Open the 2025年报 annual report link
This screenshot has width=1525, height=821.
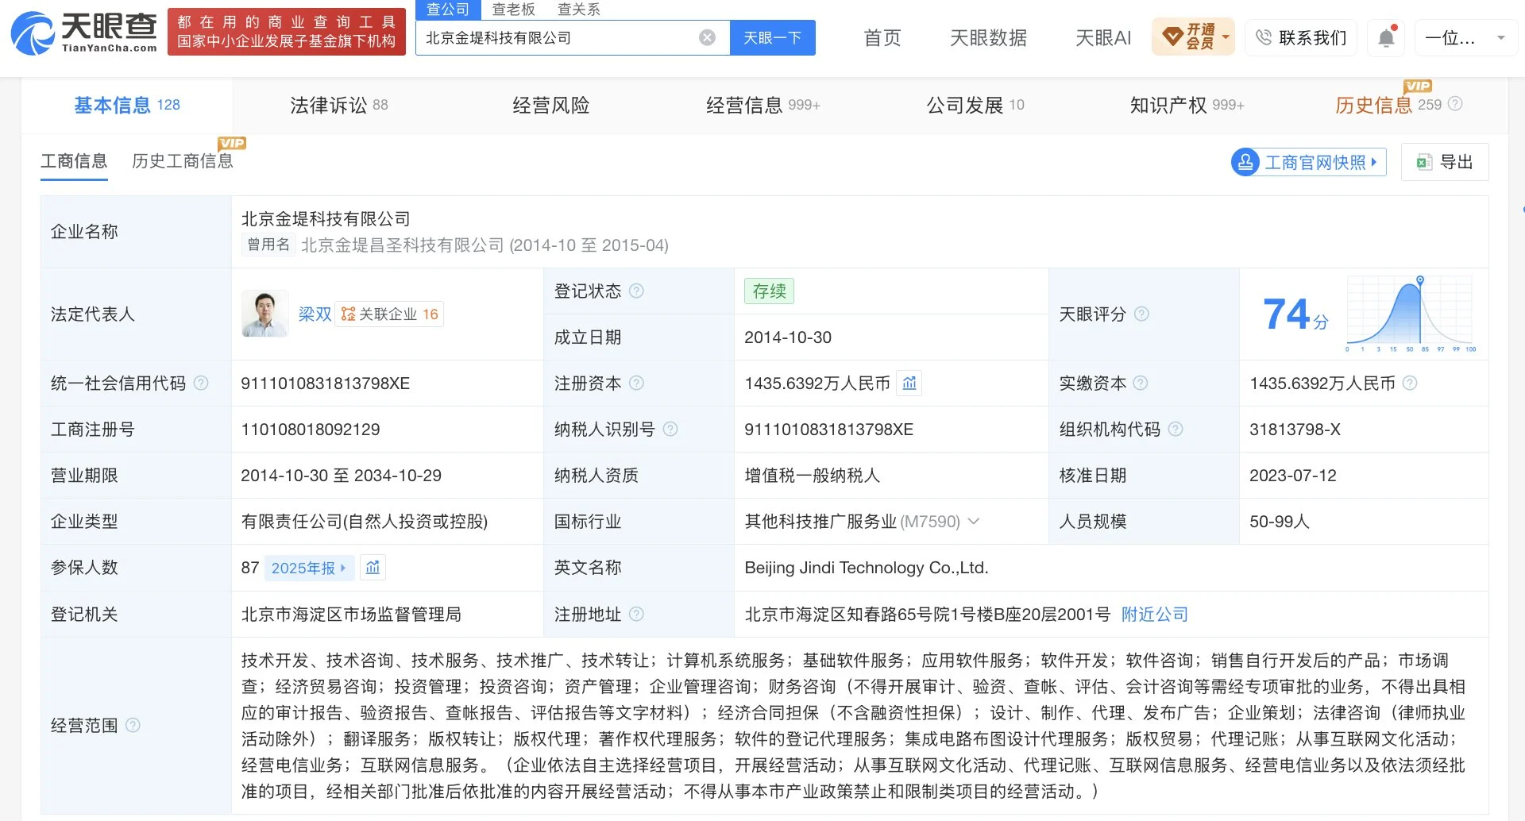308,568
